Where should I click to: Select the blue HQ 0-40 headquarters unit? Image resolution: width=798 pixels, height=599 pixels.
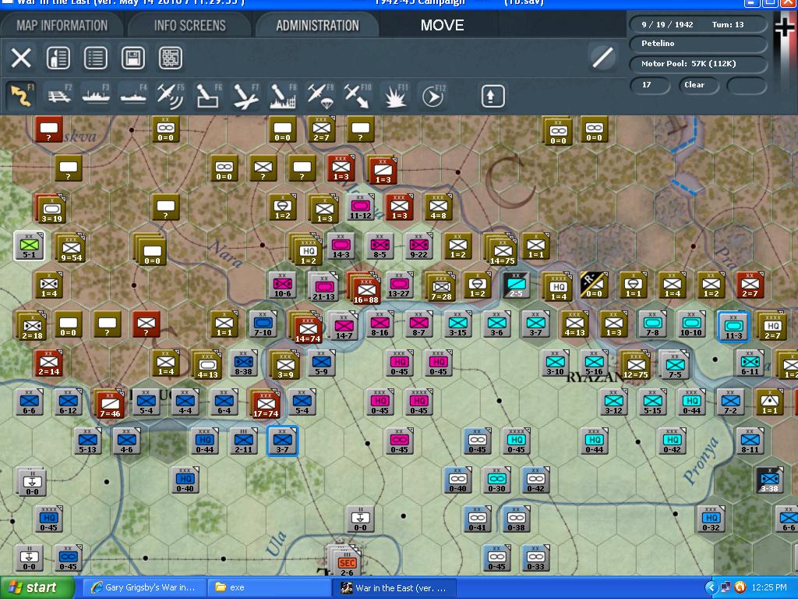point(185,480)
